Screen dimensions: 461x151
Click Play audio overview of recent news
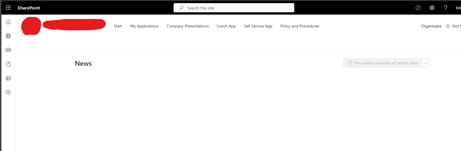[383, 63]
